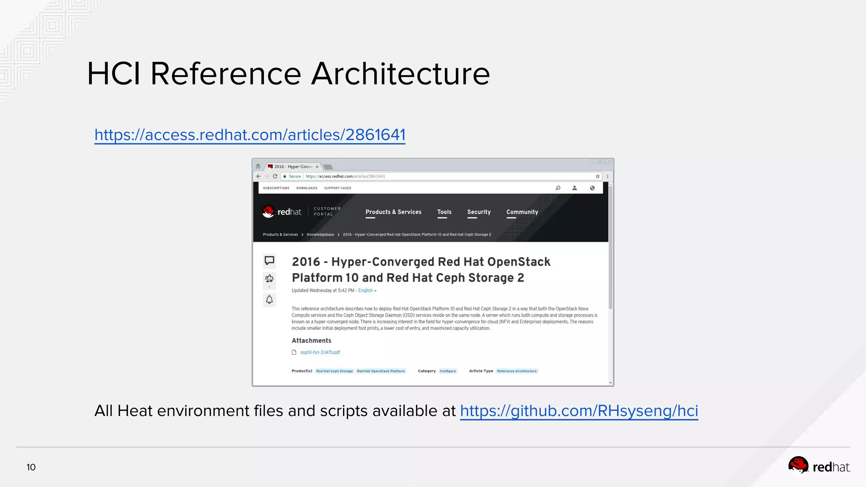Select the Red Hat OpenStack Platform tag
Viewport: 866px width, 487px height.
(x=381, y=371)
